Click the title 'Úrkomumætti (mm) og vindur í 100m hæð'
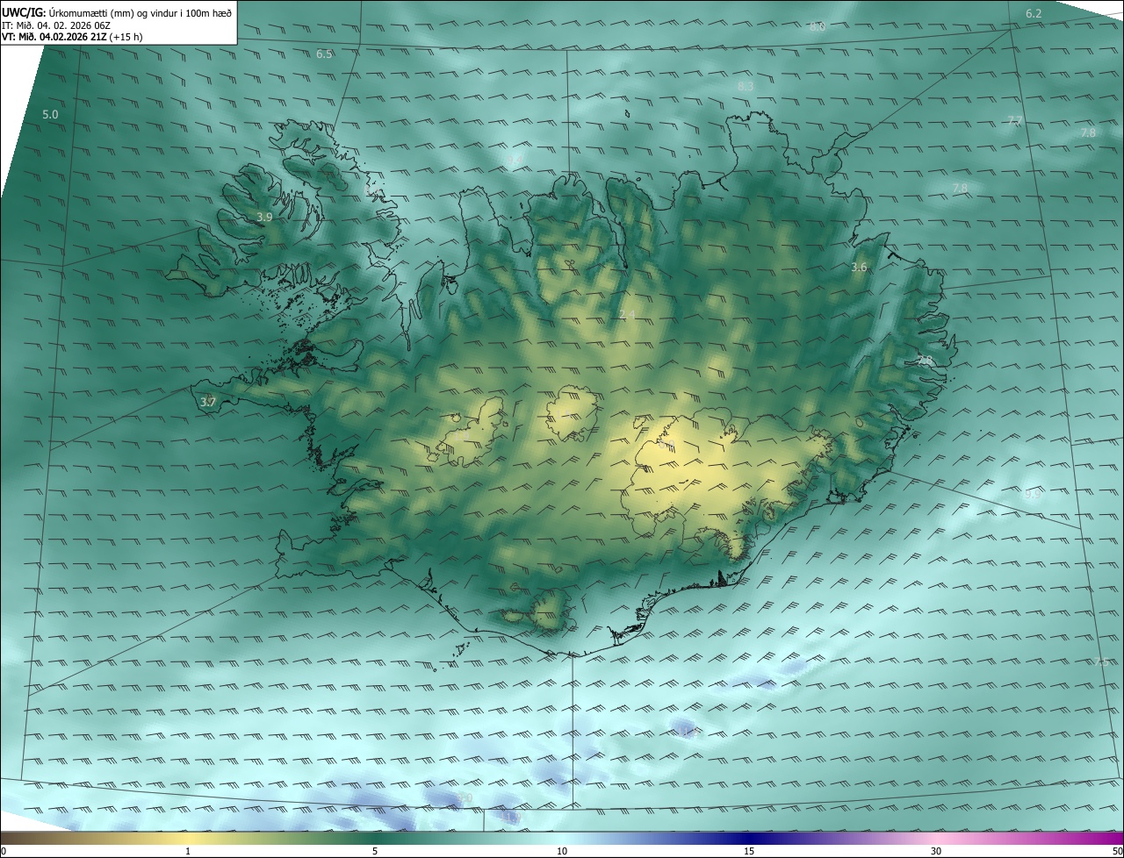Image resolution: width=1124 pixels, height=858 pixels. [140, 12]
